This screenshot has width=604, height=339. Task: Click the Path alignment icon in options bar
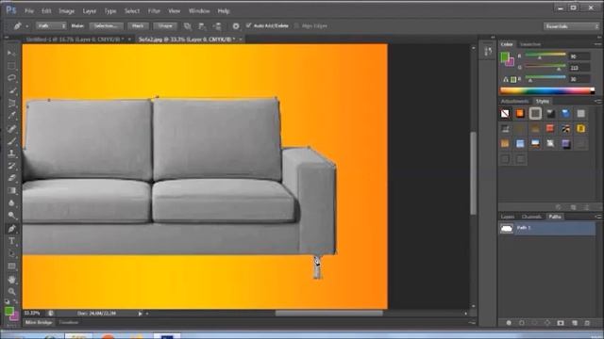202,26
